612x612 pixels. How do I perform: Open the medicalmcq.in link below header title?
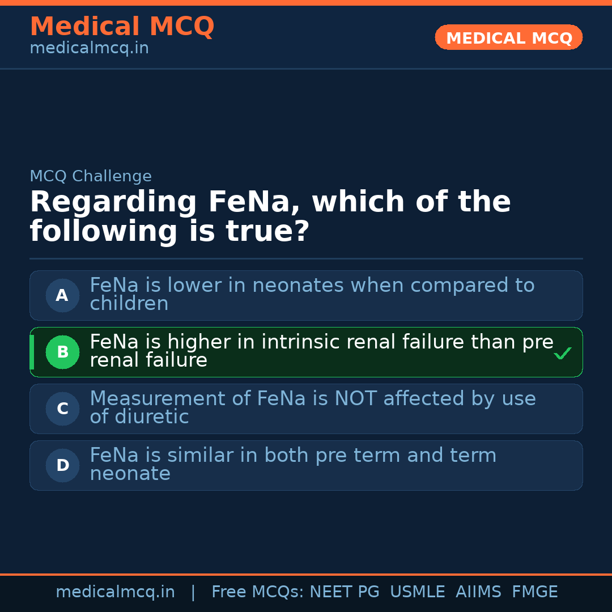pyautogui.click(x=89, y=48)
